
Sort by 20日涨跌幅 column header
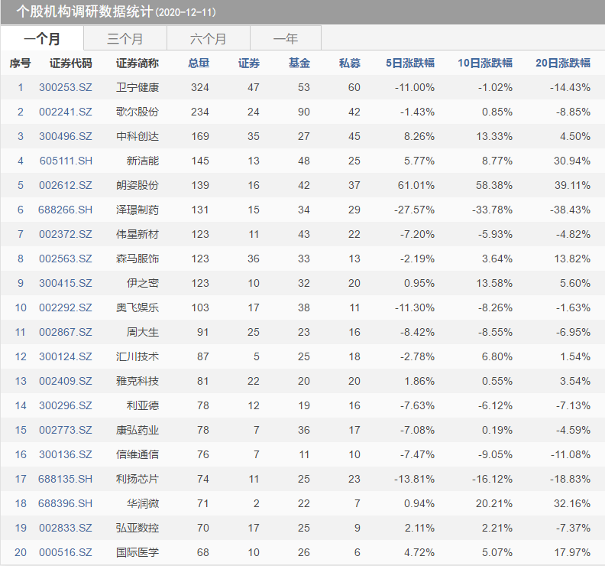(x=563, y=63)
